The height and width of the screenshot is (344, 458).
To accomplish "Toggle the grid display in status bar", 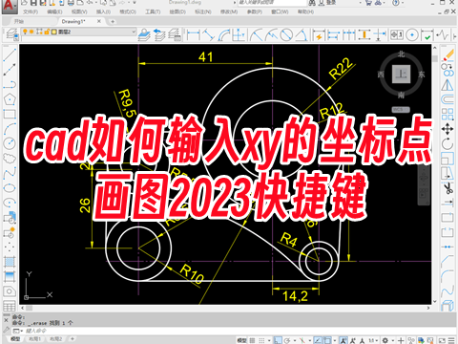I will point(253,340).
